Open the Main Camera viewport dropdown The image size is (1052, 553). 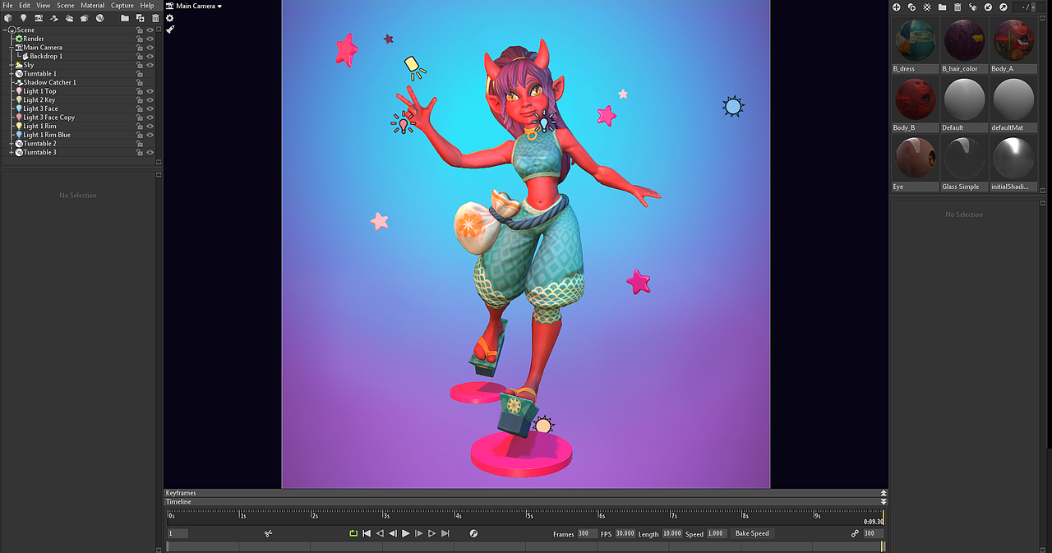pos(195,6)
